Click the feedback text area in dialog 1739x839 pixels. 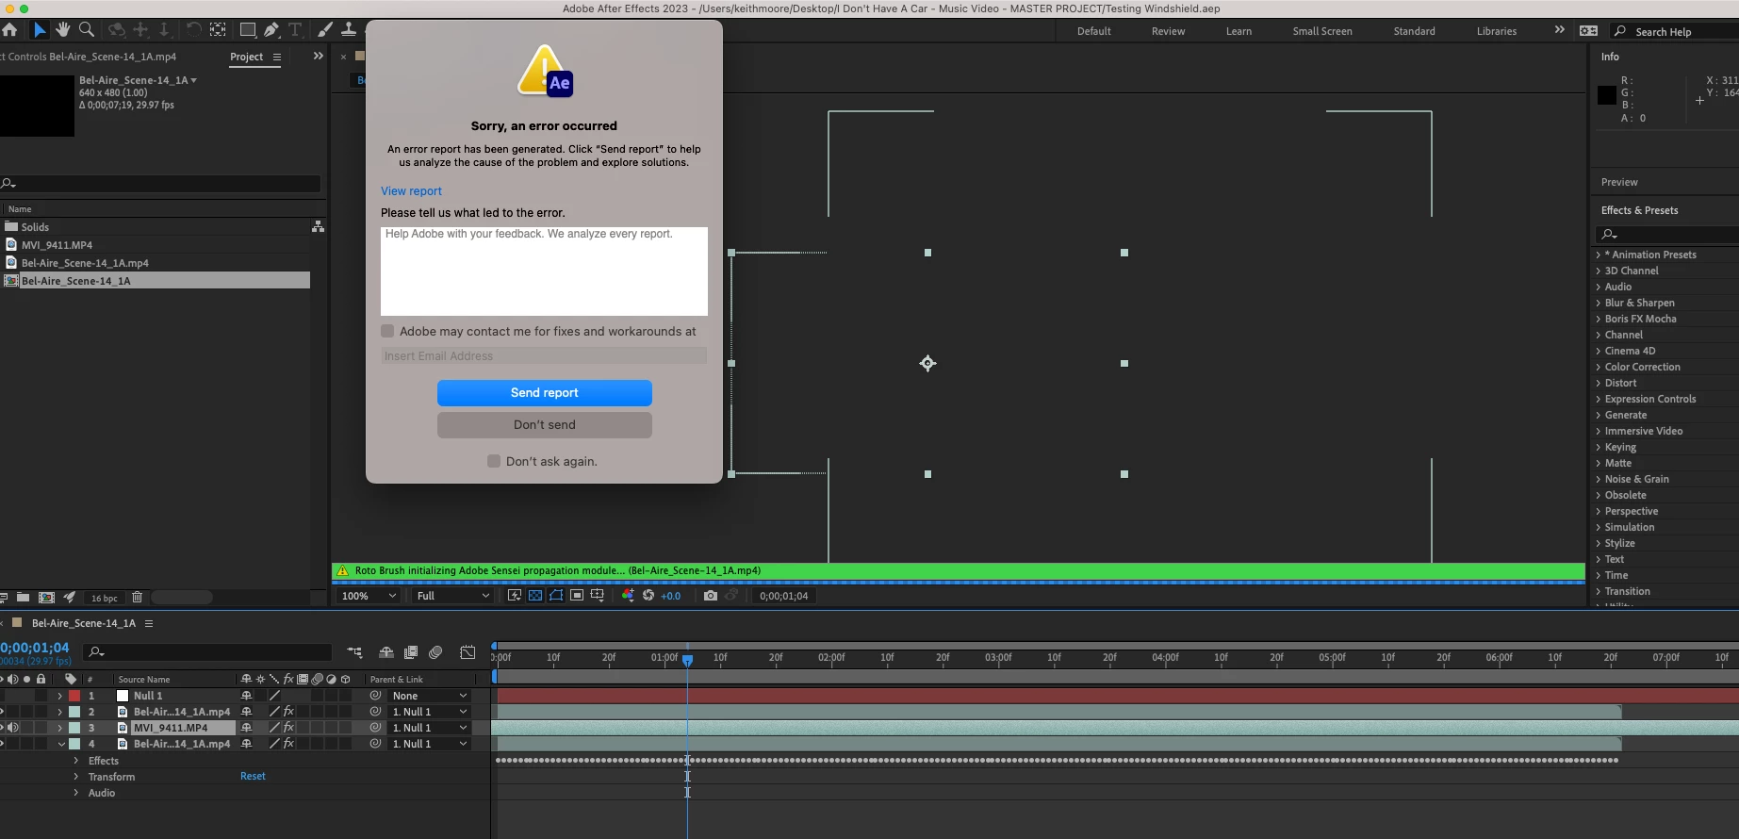(x=544, y=271)
